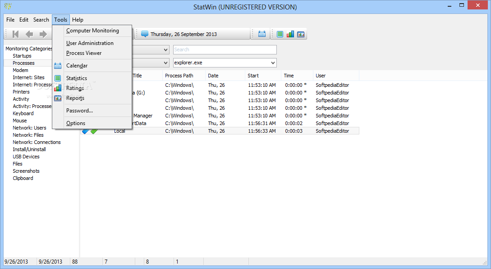Click the next (right arrow) toolbar button
Screen dimensions: 491x269
coord(43,34)
